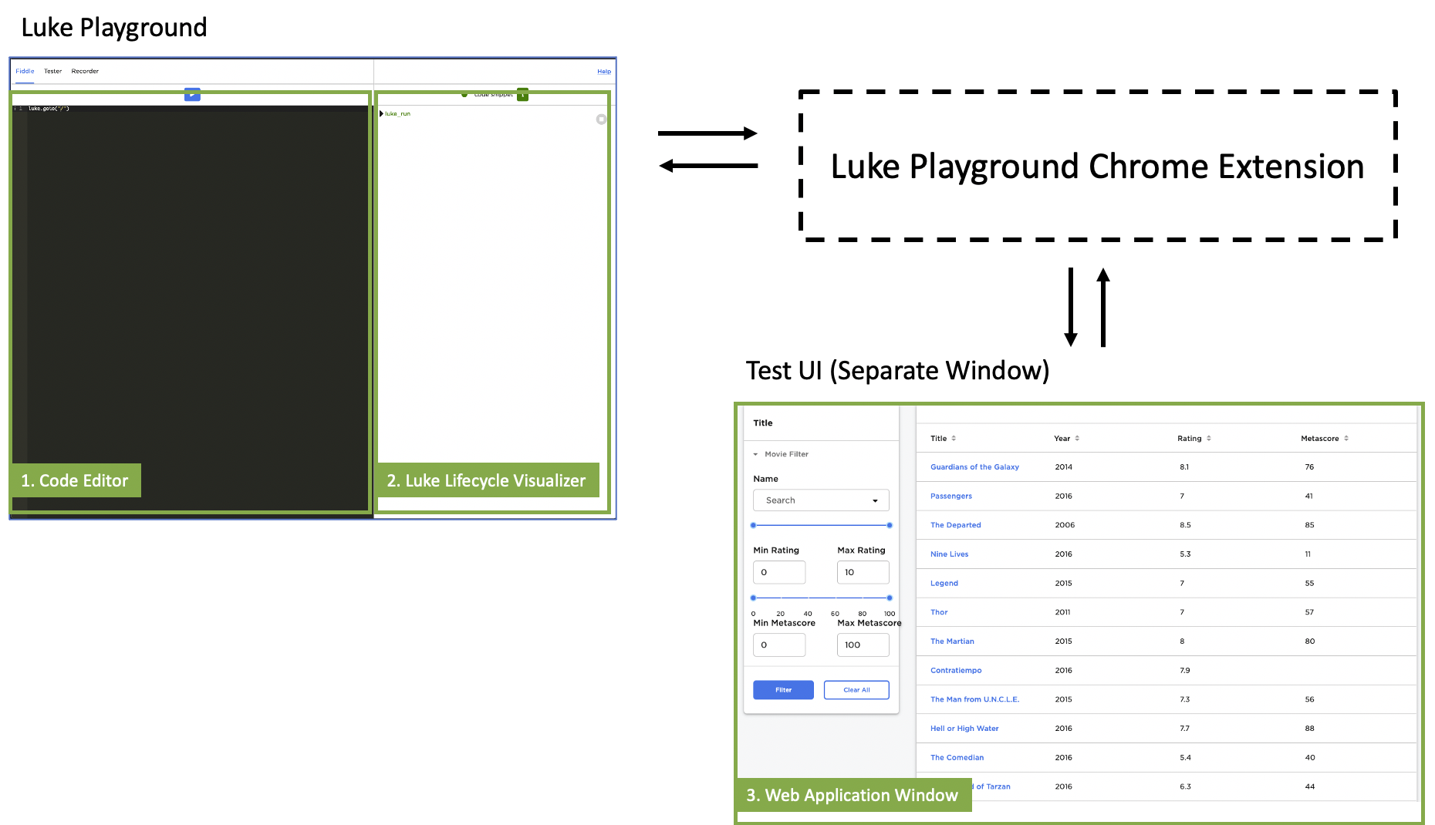Screen dimensions: 1435x825
Task: Click the green button beside Code snippet
Action: (x=522, y=95)
